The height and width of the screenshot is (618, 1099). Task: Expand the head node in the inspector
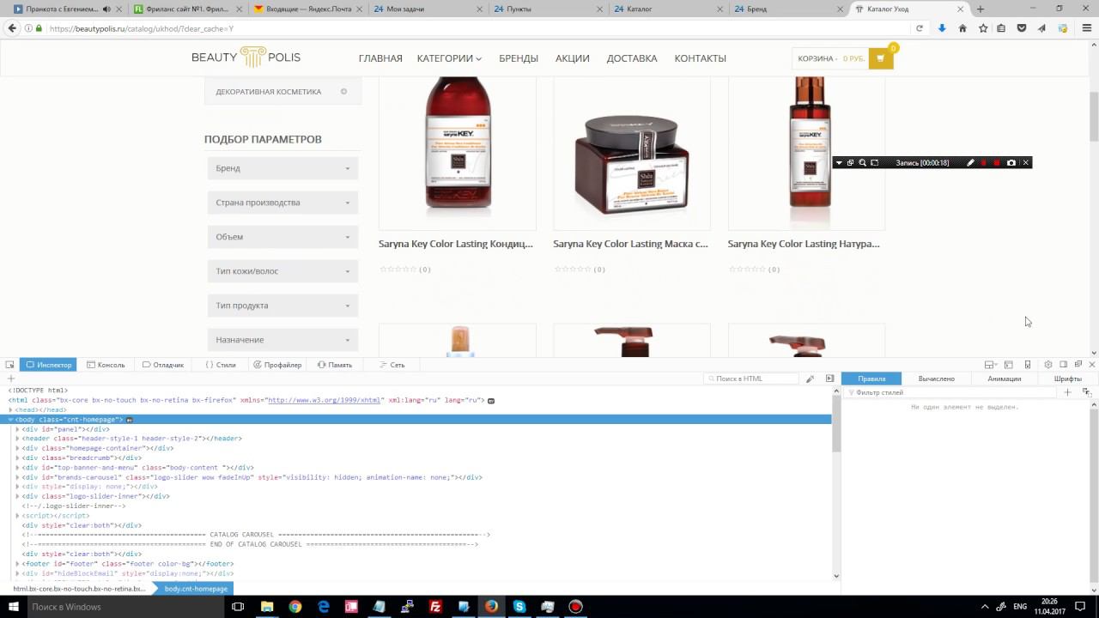(x=11, y=410)
